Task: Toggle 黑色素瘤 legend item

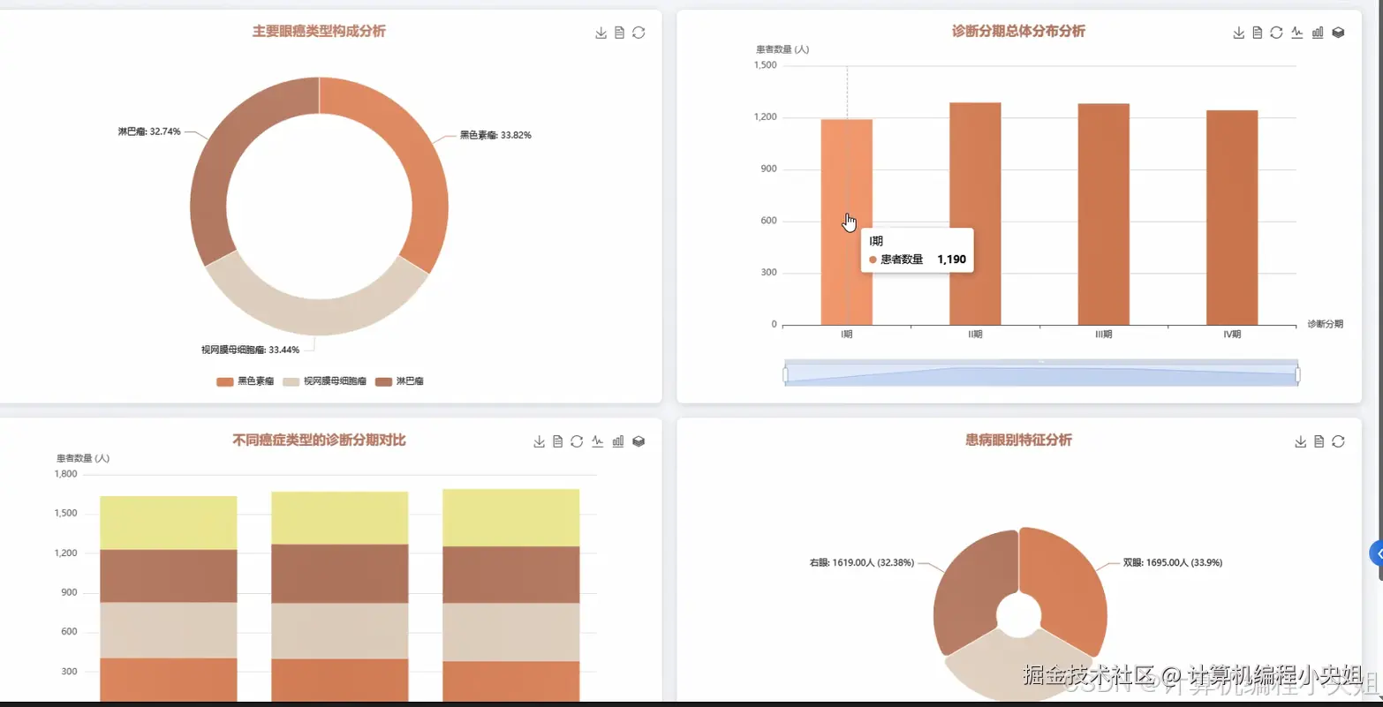Action: coord(245,381)
